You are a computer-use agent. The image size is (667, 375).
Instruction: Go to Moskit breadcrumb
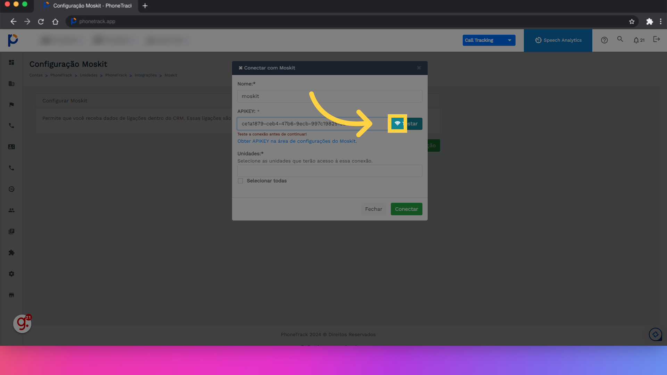coord(171,75)
